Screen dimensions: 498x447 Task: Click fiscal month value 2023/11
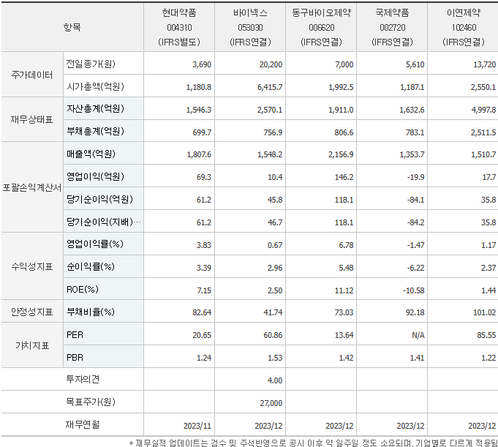197,426
